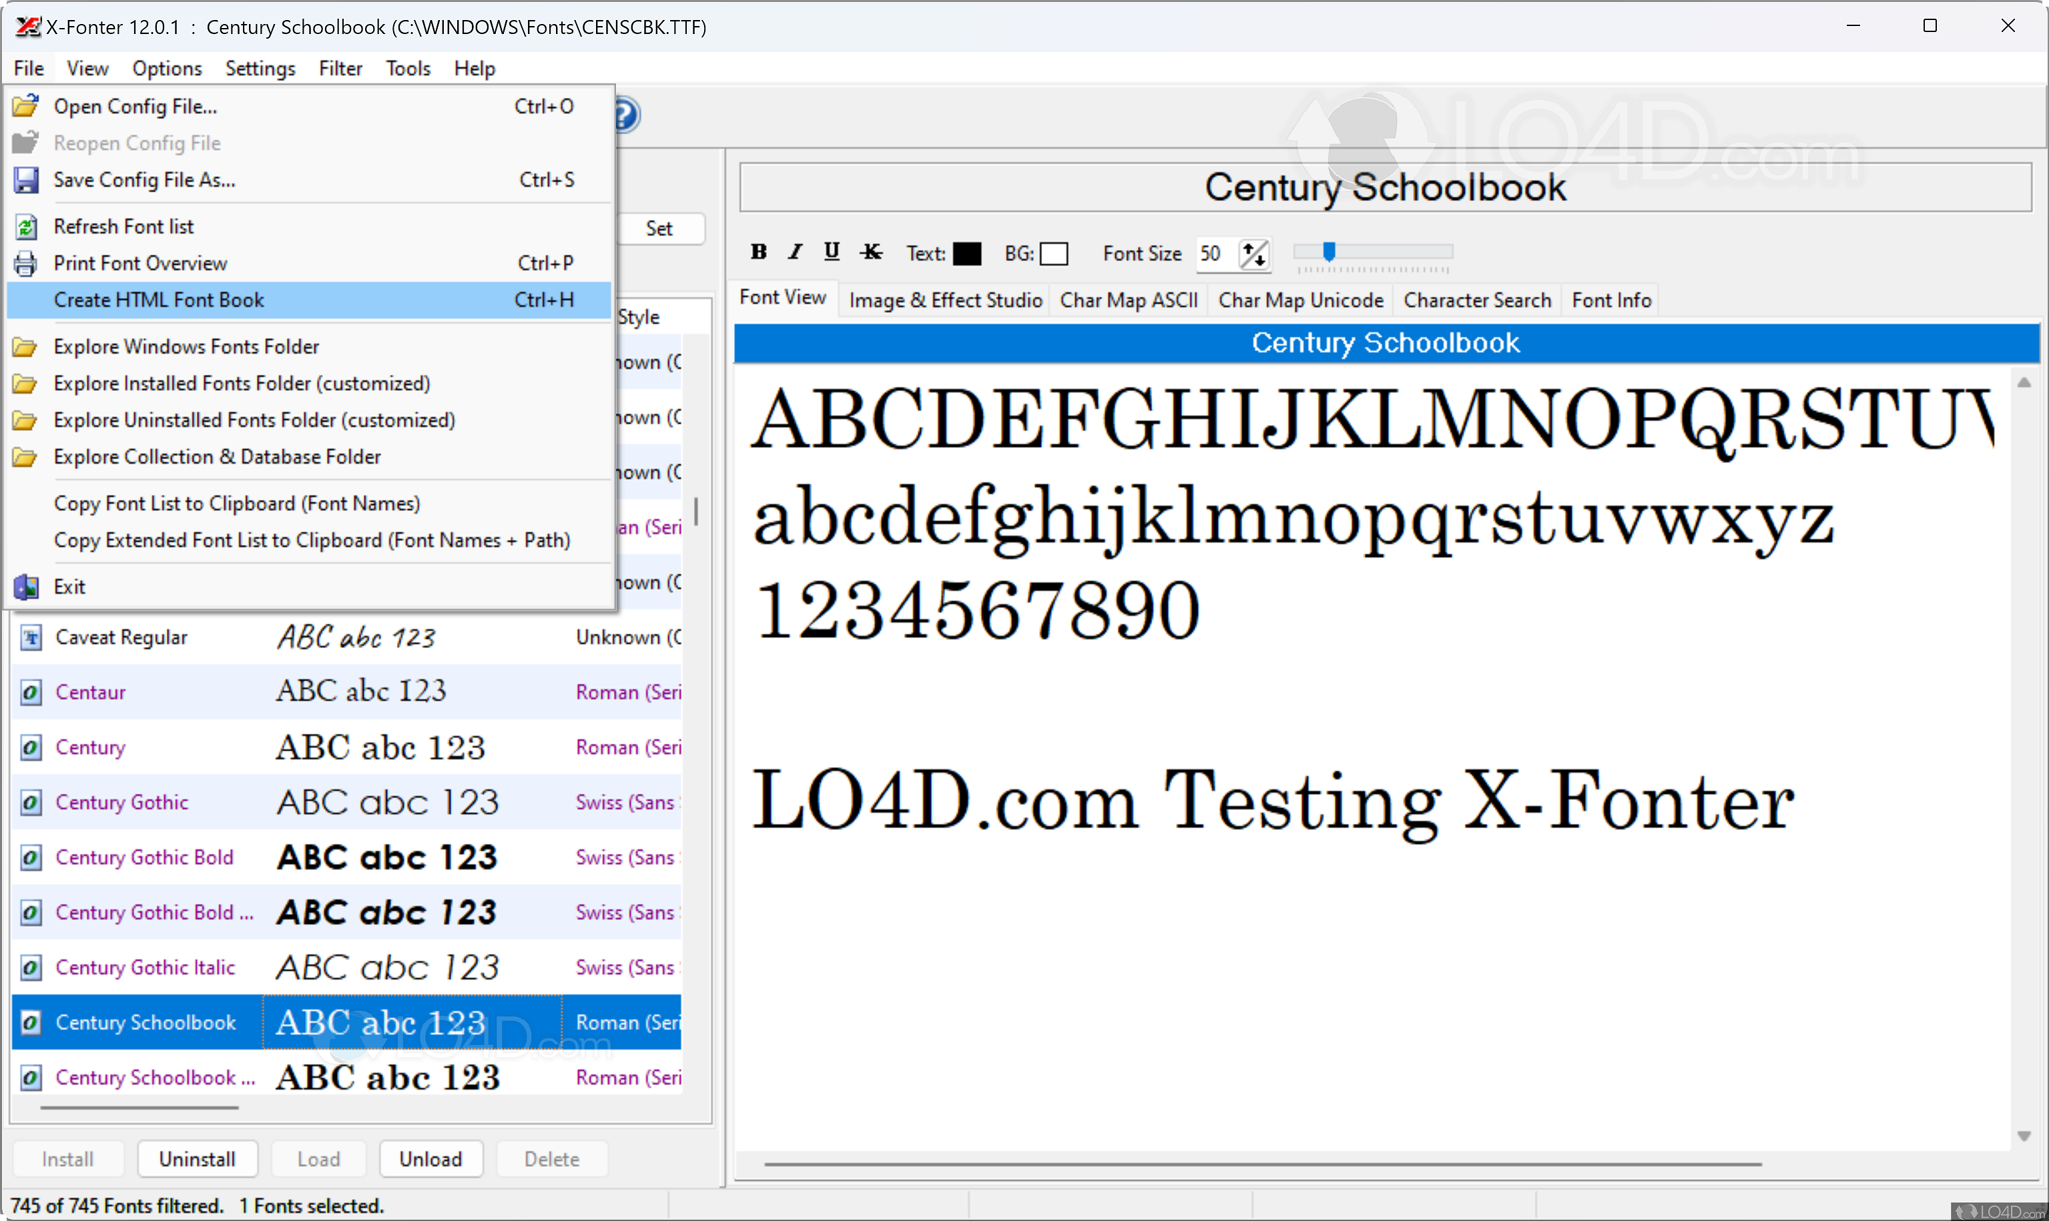
Task: Select the strikethrough formatting icon
Action: 870,252
